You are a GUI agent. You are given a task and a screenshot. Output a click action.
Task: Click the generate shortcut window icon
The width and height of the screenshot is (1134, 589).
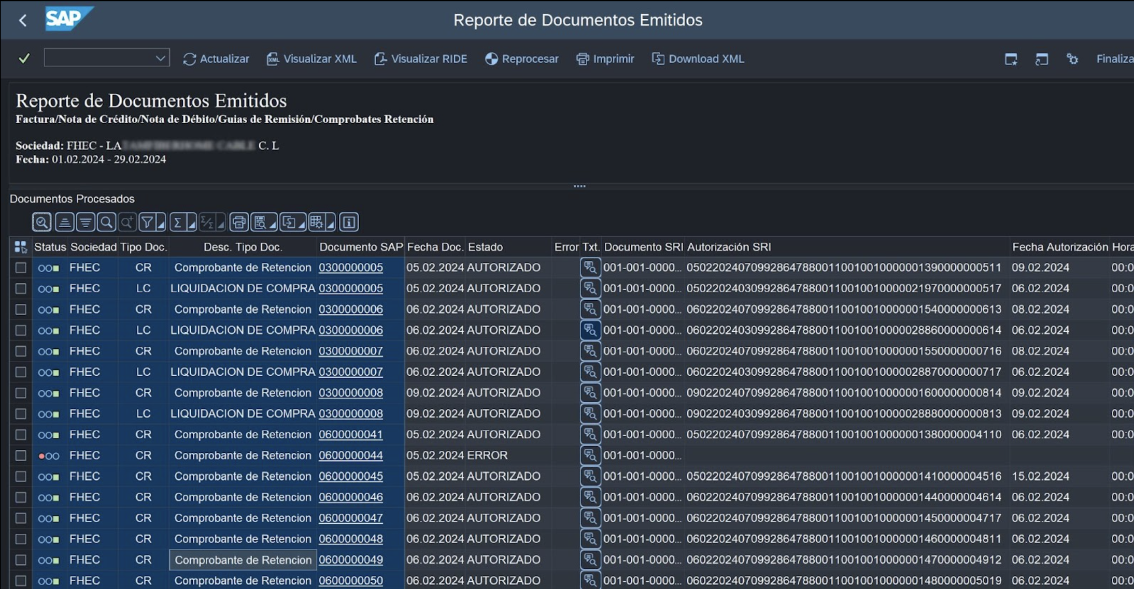[x=1041, y=59]
